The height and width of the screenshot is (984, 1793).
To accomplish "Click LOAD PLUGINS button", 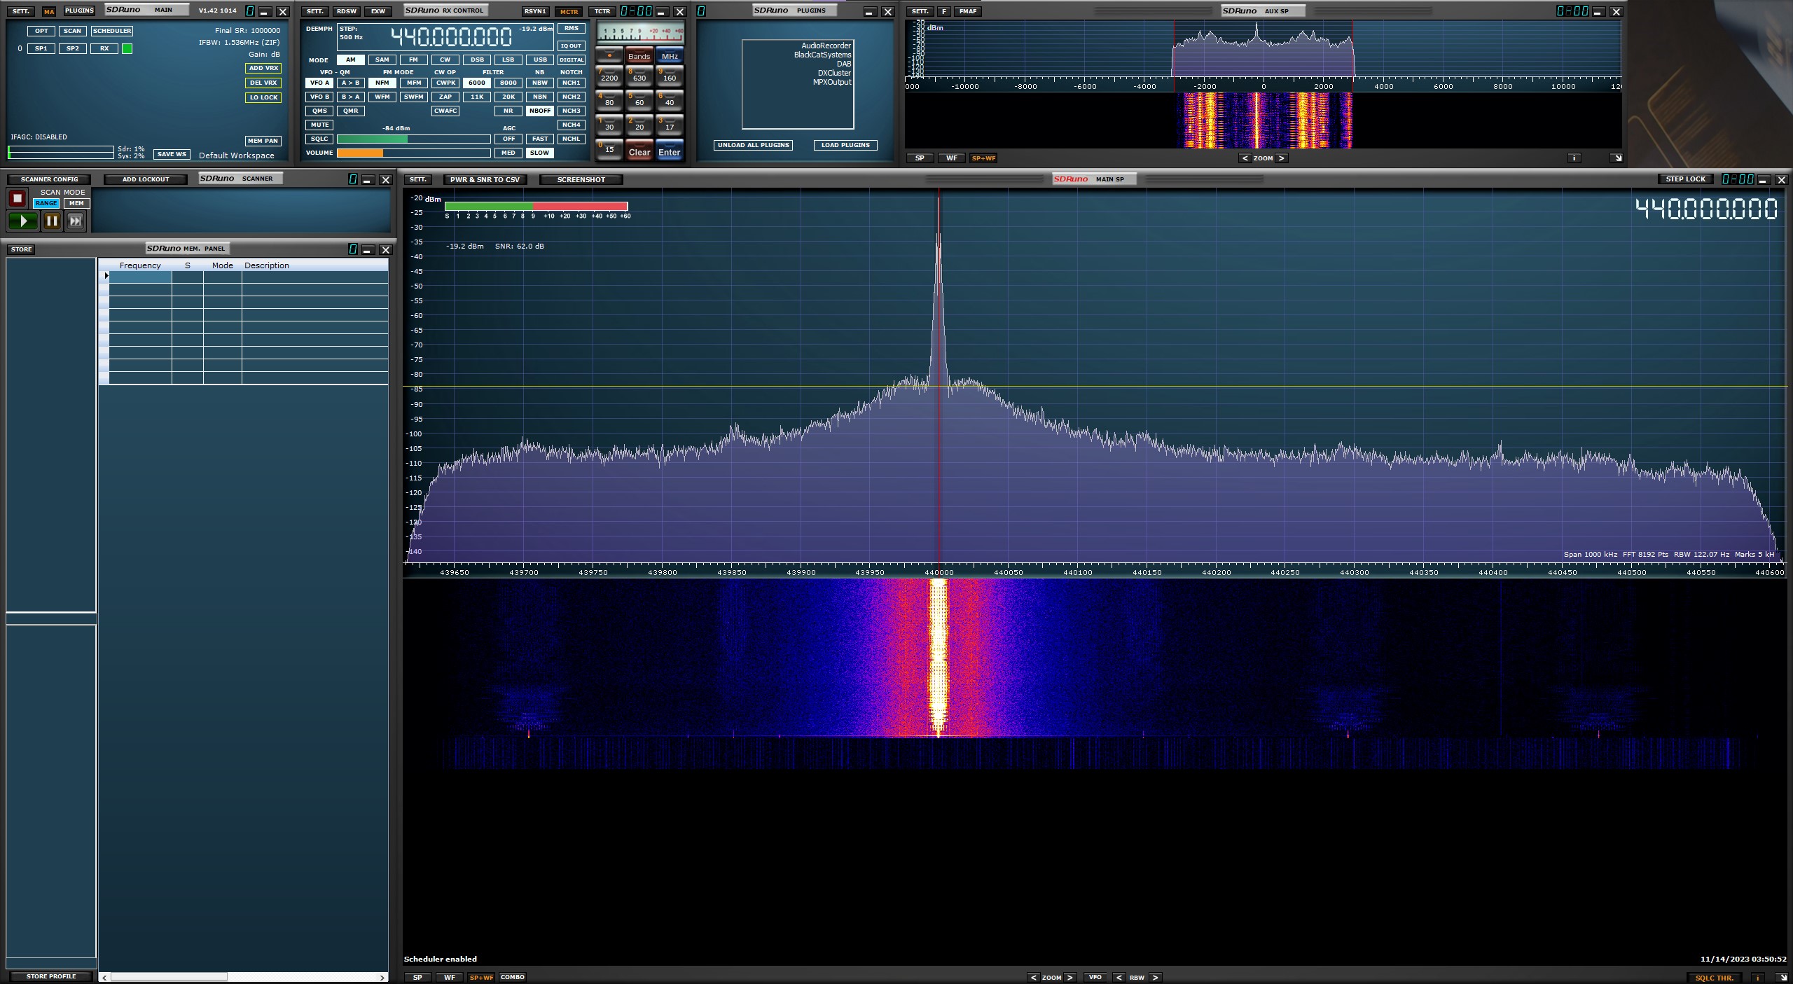I will click(x=845, y=145).
